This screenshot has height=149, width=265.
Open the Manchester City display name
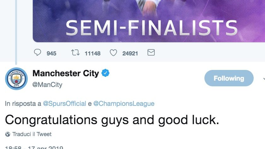click(66, 73)
